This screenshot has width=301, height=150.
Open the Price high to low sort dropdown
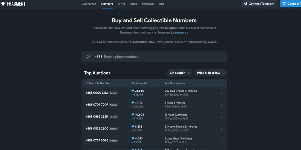(x=211, y=73)
